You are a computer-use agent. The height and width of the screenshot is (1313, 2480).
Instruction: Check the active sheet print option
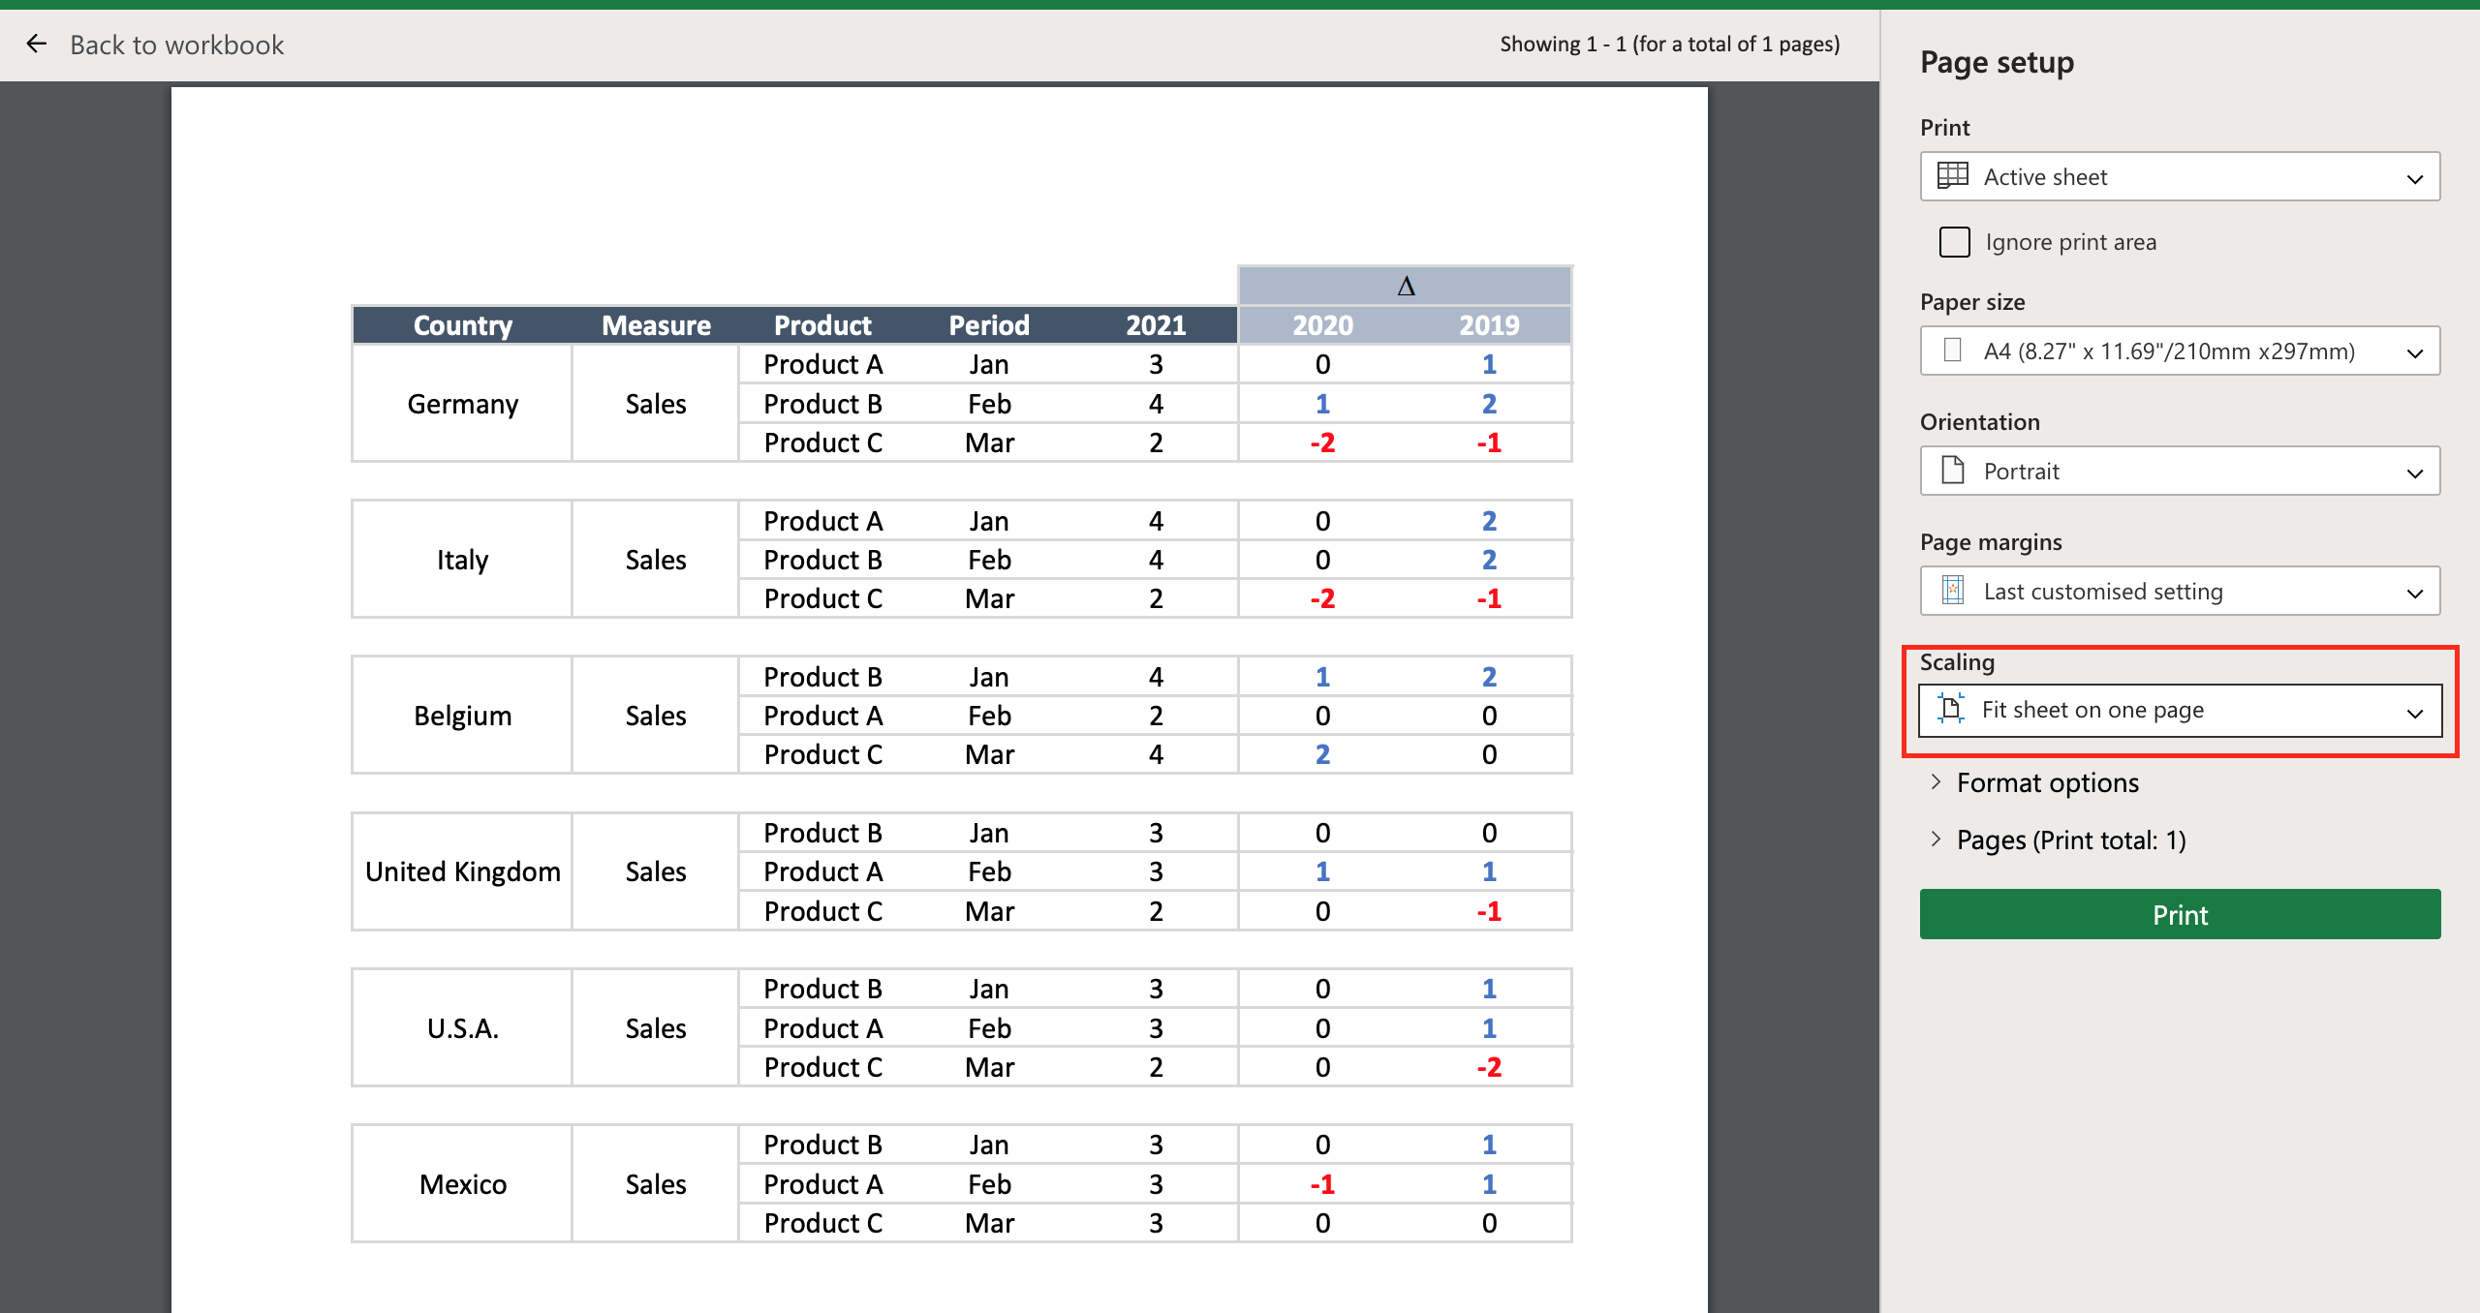[x=2182, y=175]
